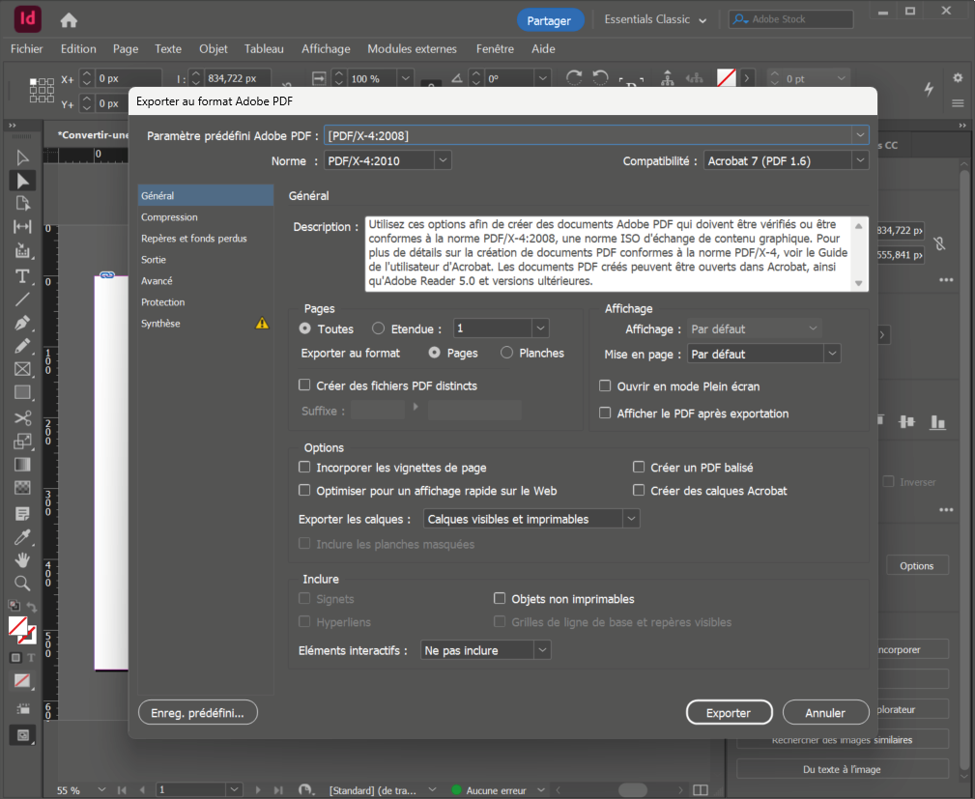Viewport: 975px width, 799px height.
Task: Select the Pen tool
Action: (x=22, y=322)
